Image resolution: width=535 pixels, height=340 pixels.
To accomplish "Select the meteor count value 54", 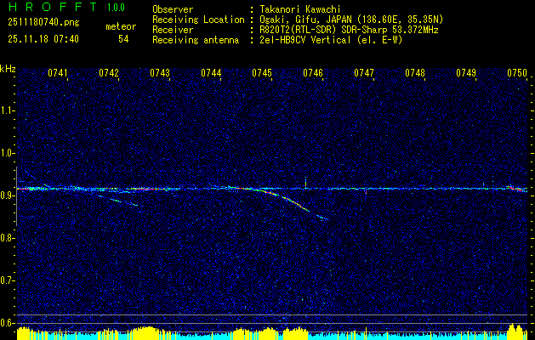I will (x=123, y=39).
